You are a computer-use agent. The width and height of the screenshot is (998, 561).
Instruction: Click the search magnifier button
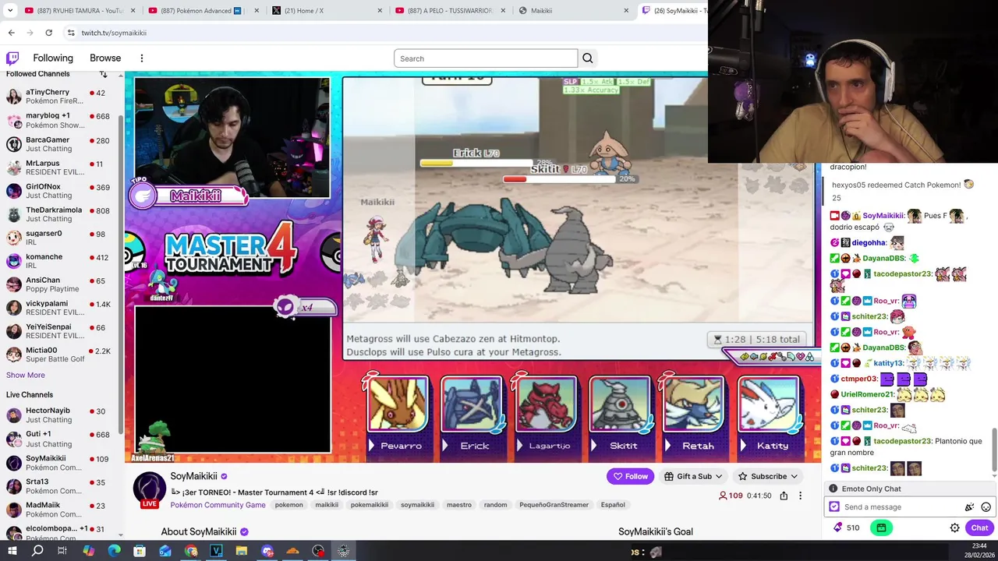tap(588, 58)
